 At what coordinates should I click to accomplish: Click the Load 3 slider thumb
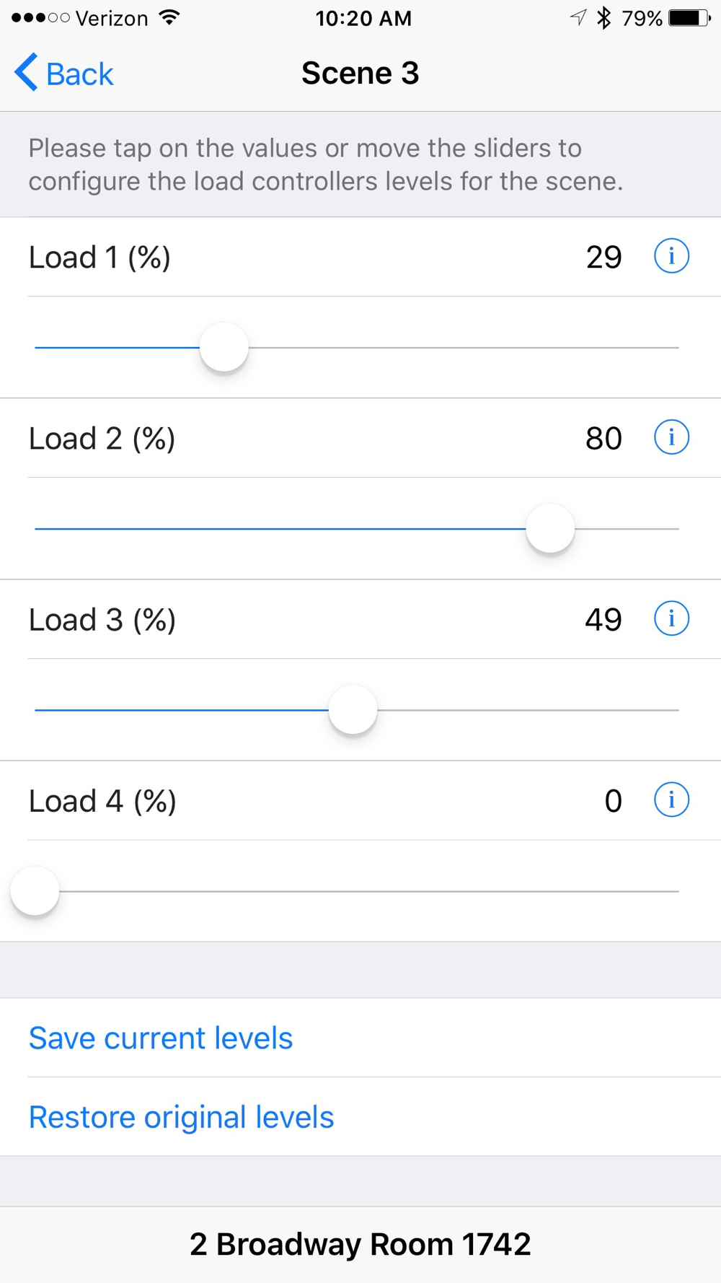pos(353,709)
